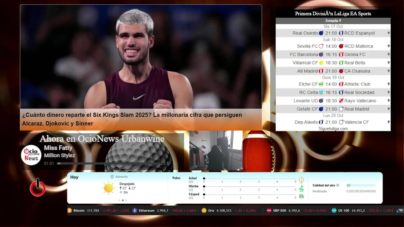Select the Jornada 9 header

pos(333,20)
